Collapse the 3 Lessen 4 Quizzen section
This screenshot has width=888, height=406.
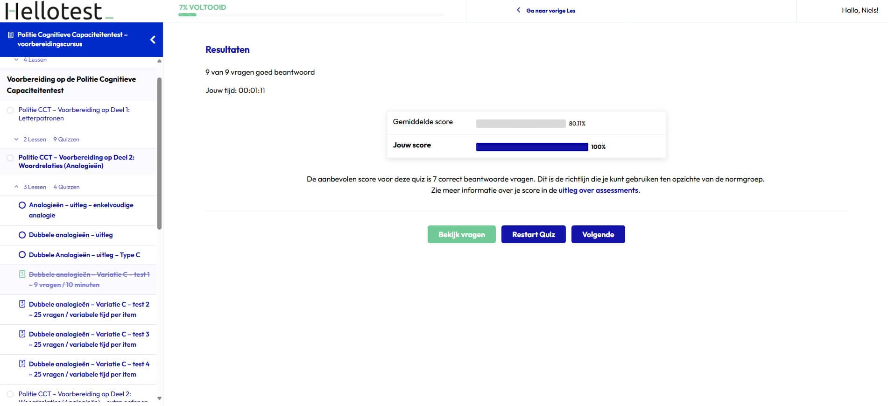point(16,187)
